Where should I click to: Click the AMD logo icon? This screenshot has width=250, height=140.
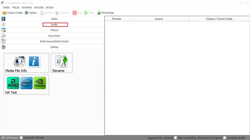13,83
